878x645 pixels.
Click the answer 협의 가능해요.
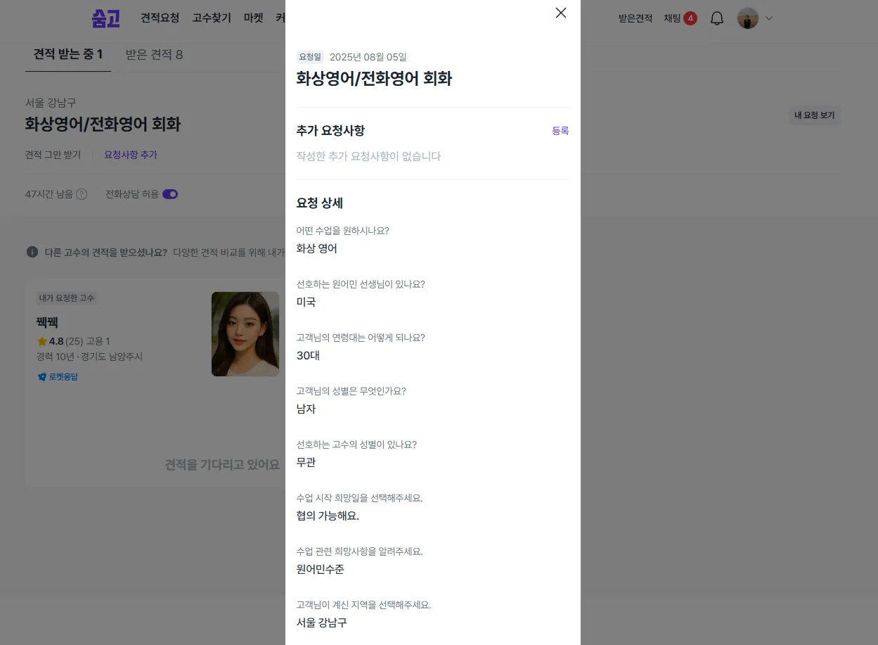[x=328, y=516]
